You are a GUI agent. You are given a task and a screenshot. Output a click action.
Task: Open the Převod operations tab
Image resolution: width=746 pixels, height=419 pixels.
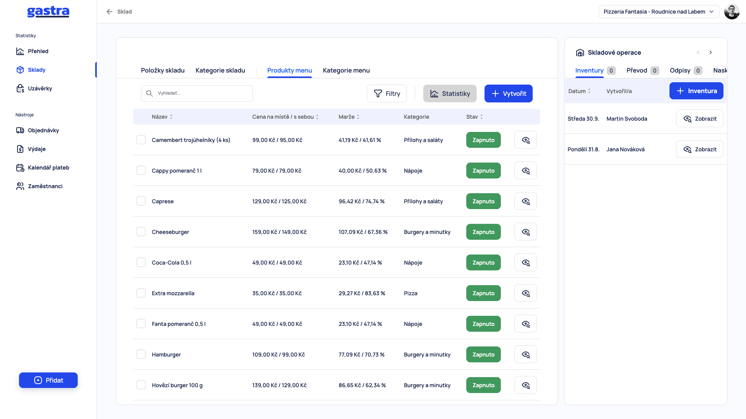pos(642,70)
